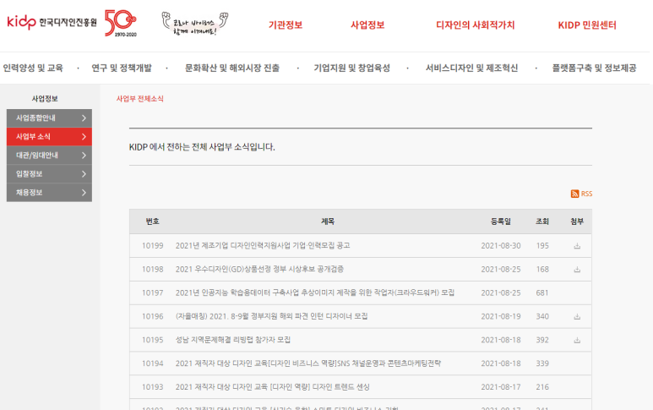Select 연구 및 정책개발 submenu
This screenshot has height=410, width=653.
tap(122, 68)
